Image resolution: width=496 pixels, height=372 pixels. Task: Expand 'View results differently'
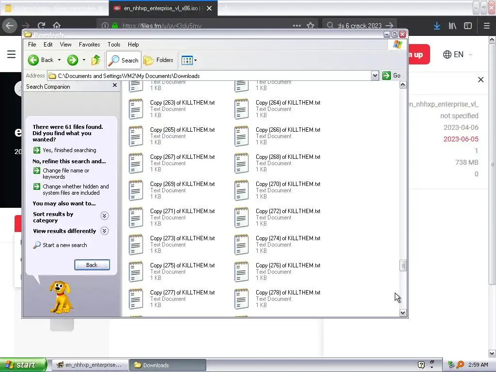point(105,231)
